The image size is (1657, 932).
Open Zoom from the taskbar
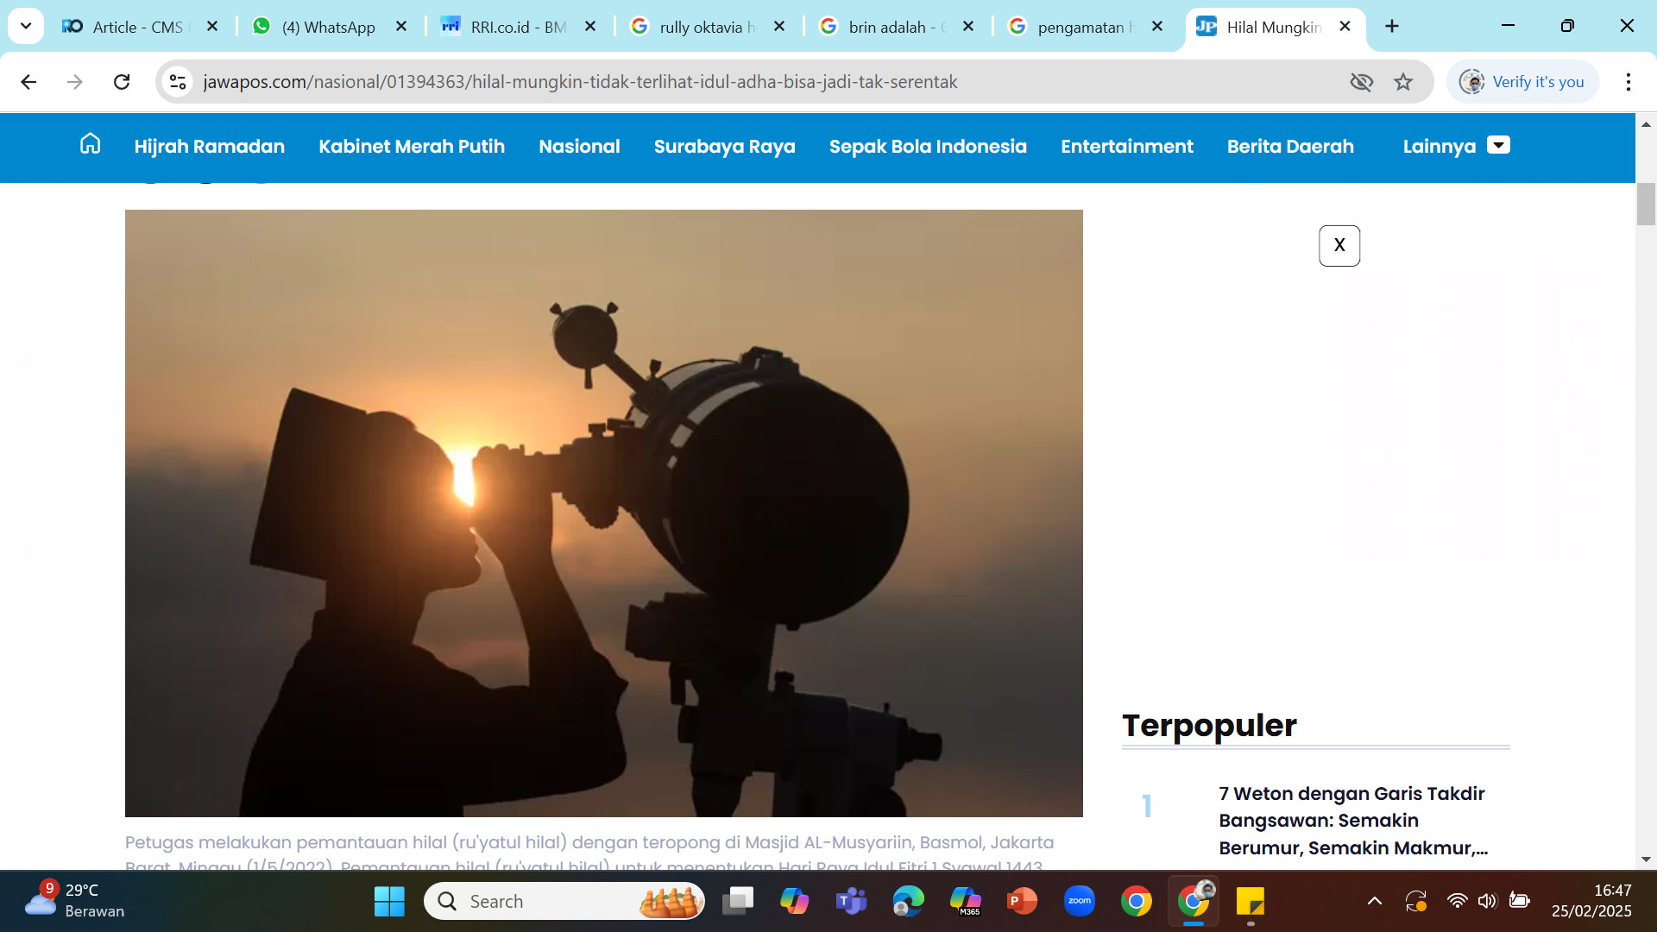point(1079,901)
